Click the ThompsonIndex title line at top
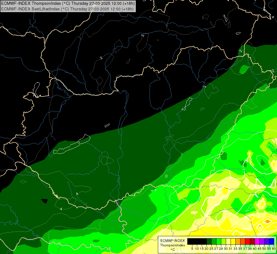The image size is (277, 254). pyautogui.click(x=68, y=3)
